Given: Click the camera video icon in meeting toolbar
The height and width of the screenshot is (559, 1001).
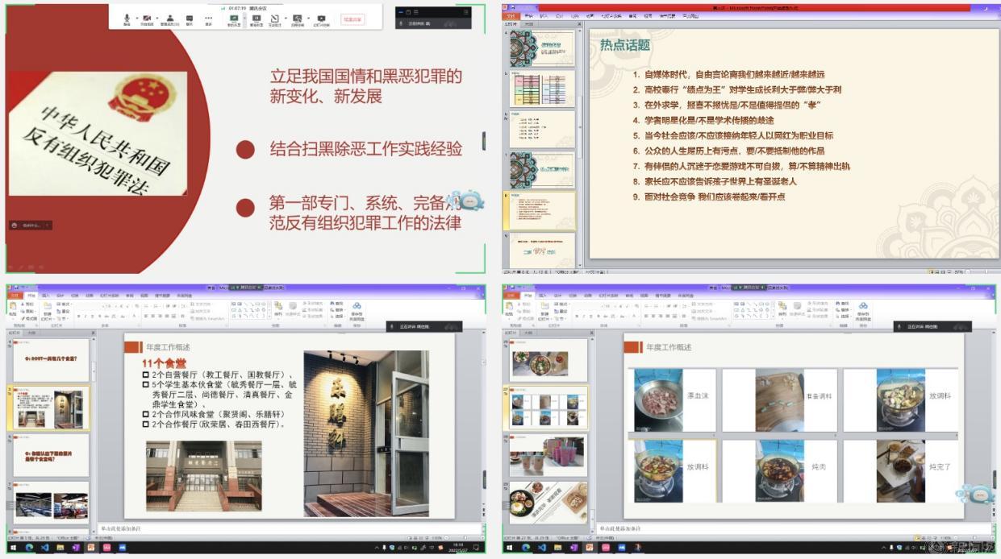Looking at the screenshot, I should point(148,17).
